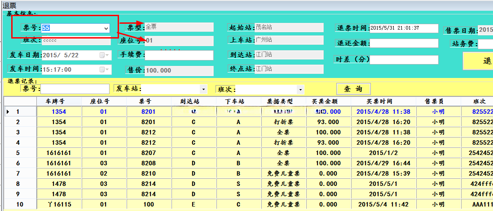Click the E 到达站 cell in row 10
Viewport: 493px width, 211px height.
point(194,204)
